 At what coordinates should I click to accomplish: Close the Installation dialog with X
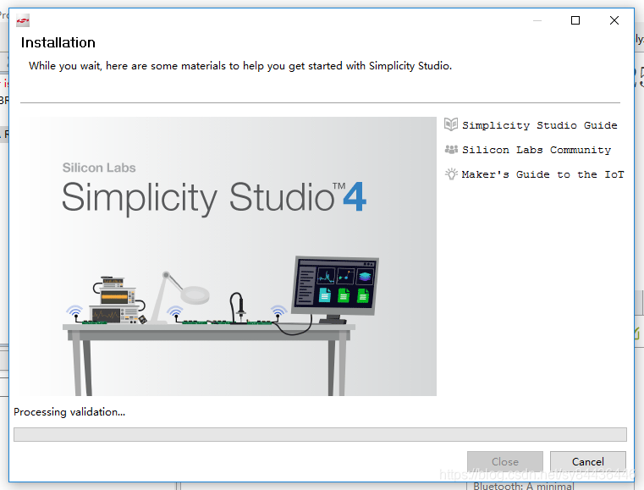coord(614,20)
